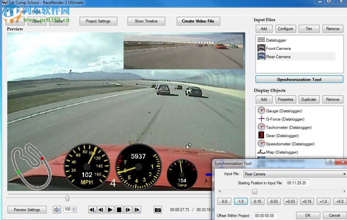This screenshot has height=220, width=347.
Task: Play the preview video
Action: coord(110,210)
